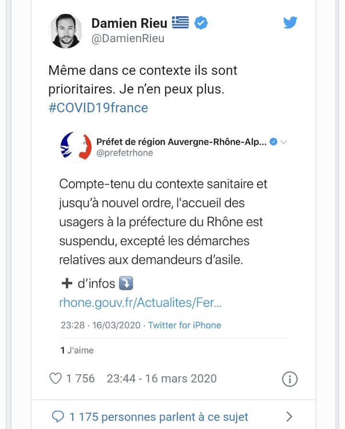This screenshot has width=345, height=429.
Task: Click Damien Rieu's verified badge
Action: coord(201,23)
